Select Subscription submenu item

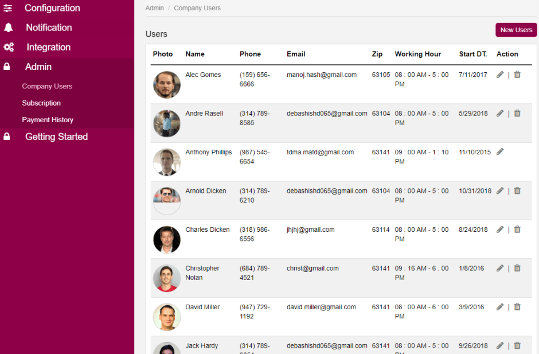[41, 103]
